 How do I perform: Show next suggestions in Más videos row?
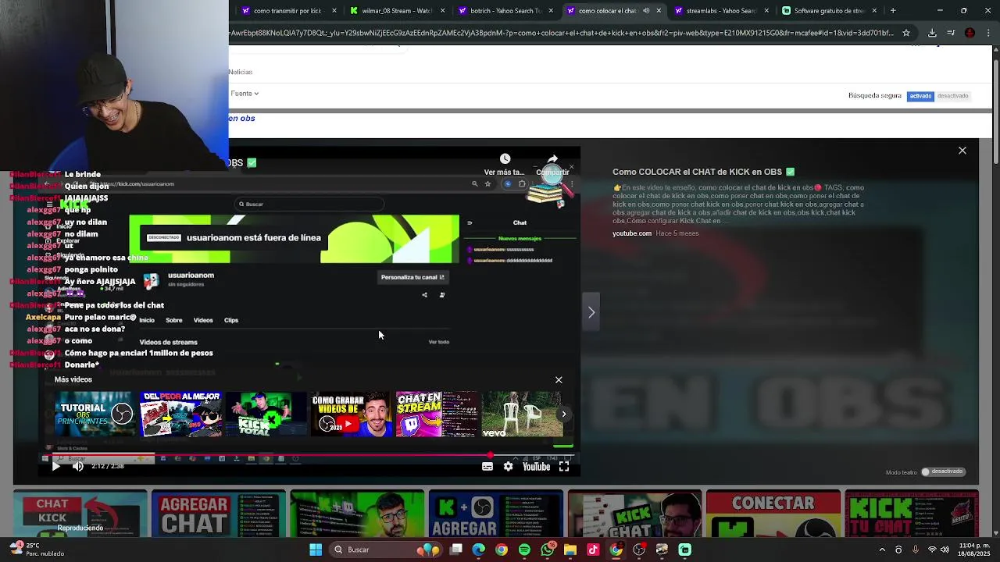coord(563,414)
